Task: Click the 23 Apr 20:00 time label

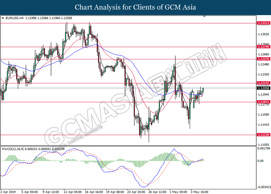Action: [x=135, y=191]
